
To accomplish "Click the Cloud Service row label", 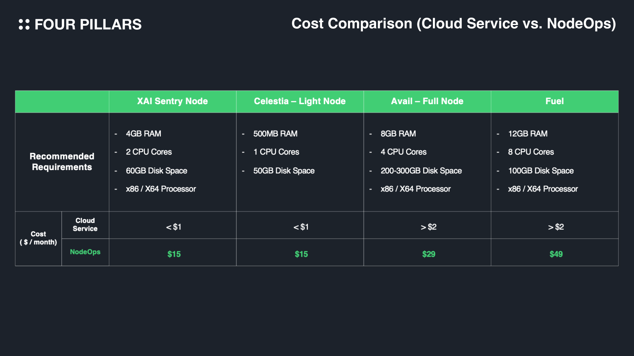I will [x=85, y=224].
